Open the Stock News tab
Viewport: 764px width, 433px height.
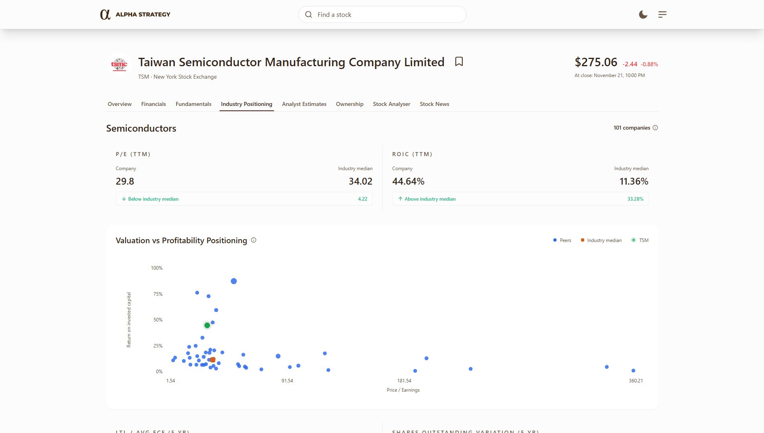click(434, 104)
